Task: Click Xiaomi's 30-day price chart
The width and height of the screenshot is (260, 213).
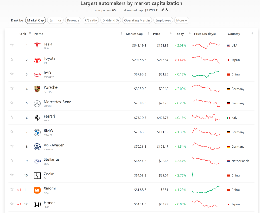Action: coord(206,189)
